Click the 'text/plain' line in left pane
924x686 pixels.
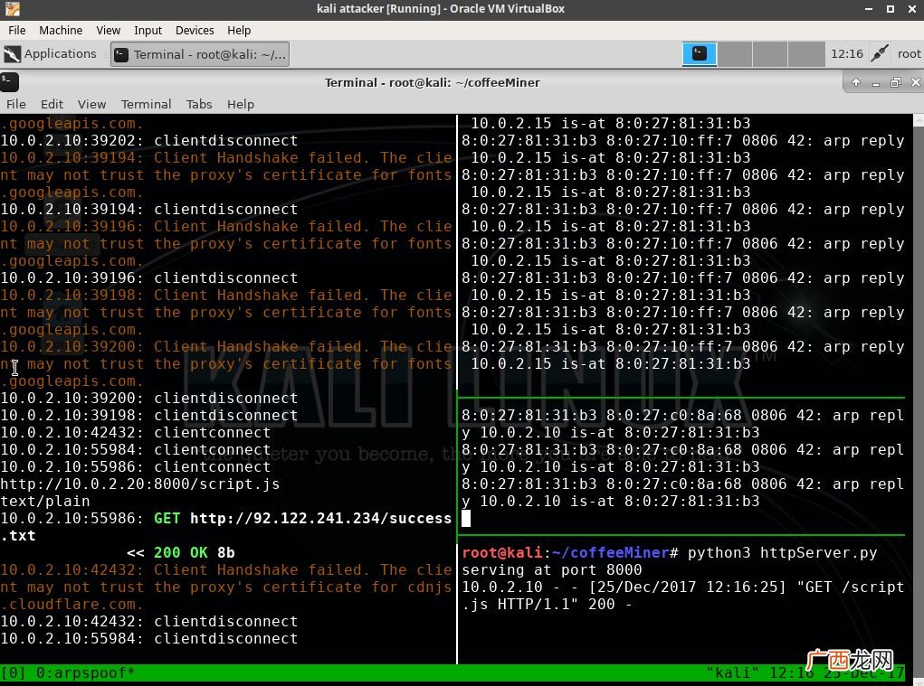(45, 502)
